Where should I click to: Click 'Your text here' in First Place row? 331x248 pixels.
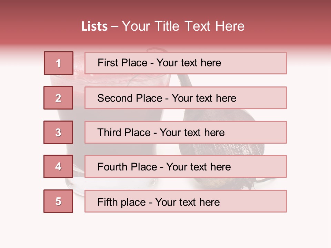pos(189,63)
